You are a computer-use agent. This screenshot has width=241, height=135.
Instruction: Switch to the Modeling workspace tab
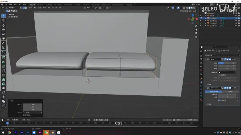pos(40,5)
